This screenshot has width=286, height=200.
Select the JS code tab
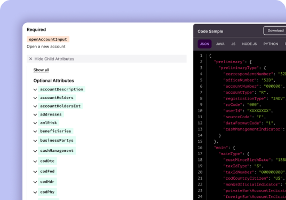(x=233, y=44)
